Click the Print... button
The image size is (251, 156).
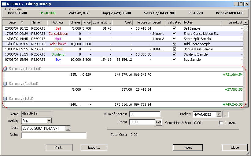59,147
